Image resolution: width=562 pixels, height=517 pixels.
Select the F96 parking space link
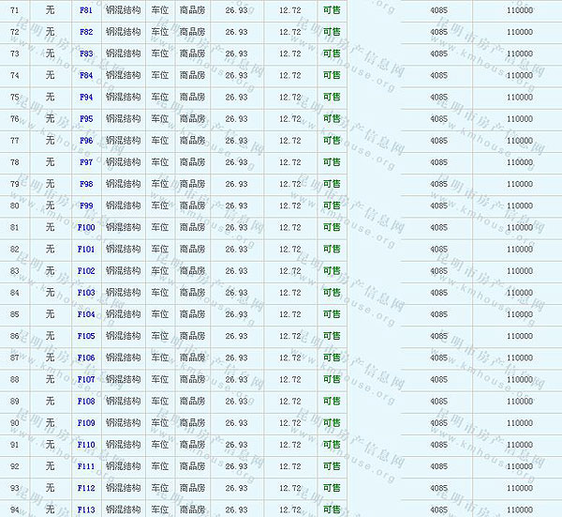coord(85,141)
